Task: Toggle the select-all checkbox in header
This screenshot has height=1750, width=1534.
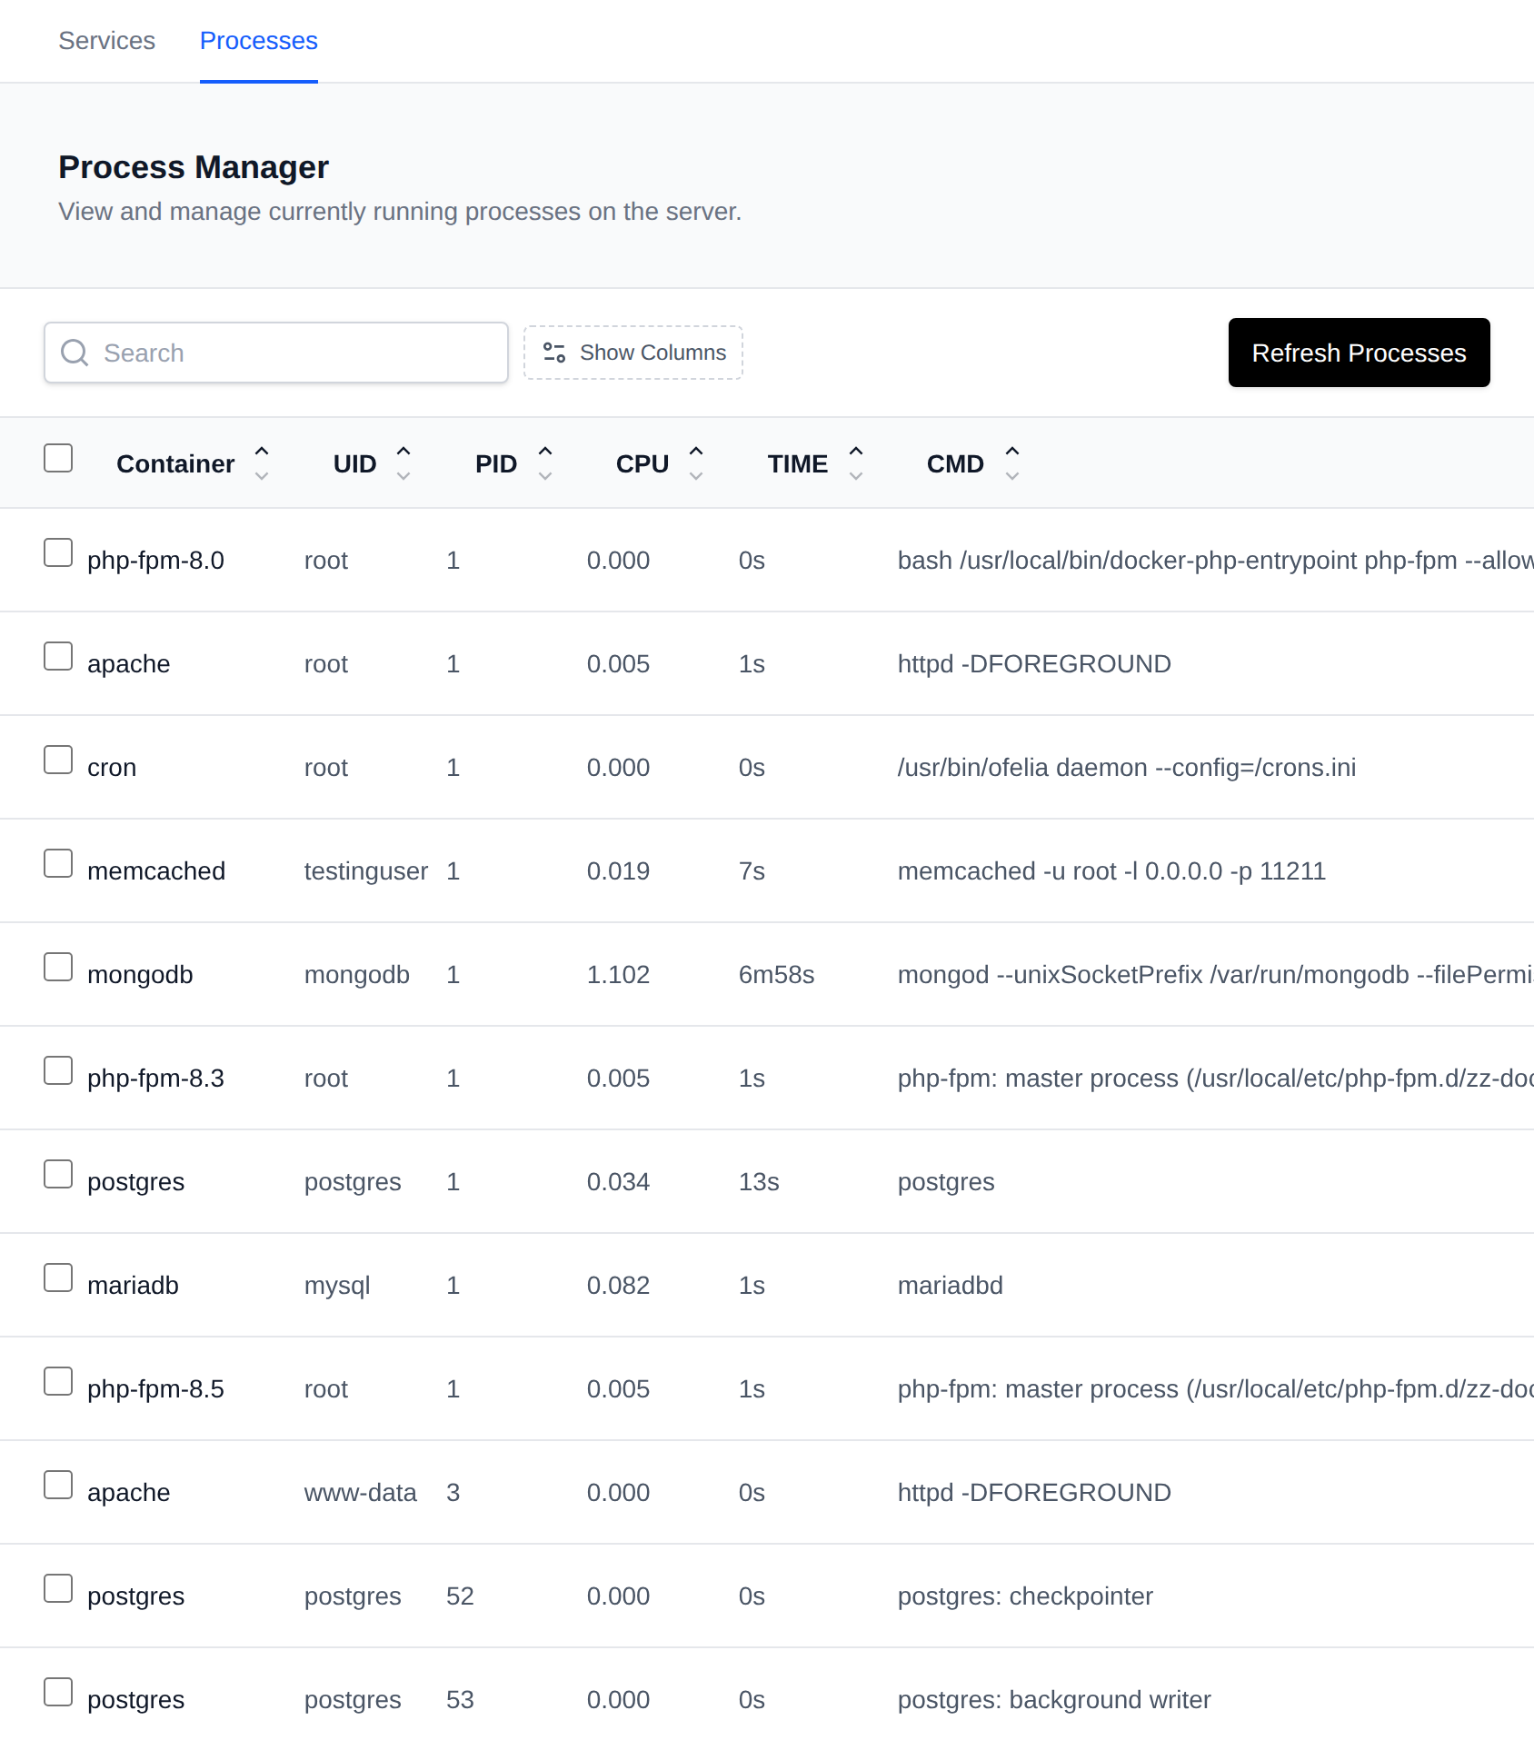Action: pyautogui.click(x=58, y=458)
